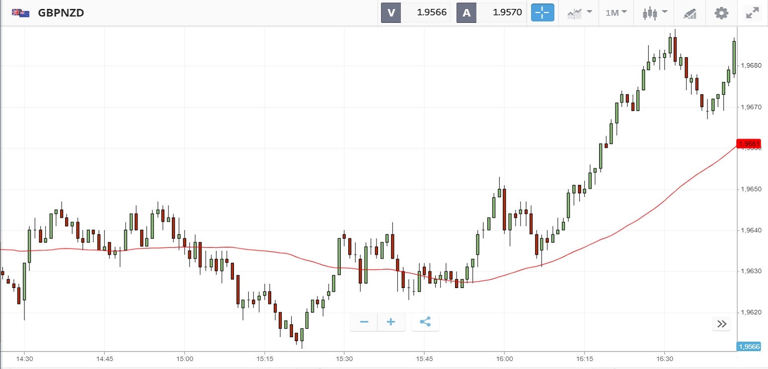768x369 pixels.
Task: Open chart settings gear
Action: point(721,12)
